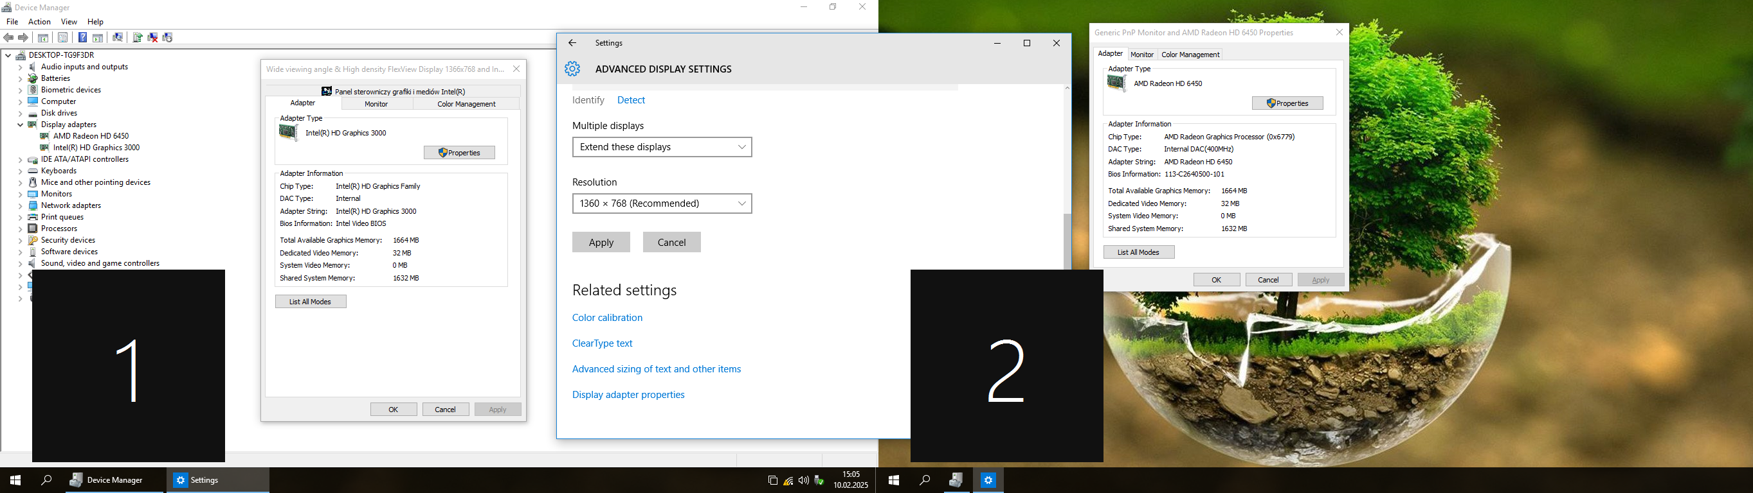Expand the Processors node

[x=21, y=229]
